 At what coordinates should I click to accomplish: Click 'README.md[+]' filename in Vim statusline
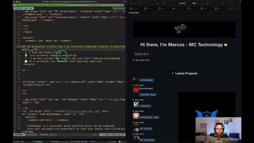click(x=48, y=135)
